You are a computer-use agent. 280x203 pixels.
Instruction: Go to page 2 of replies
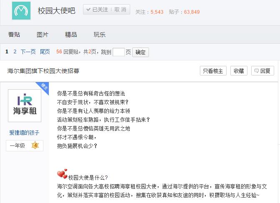(x=15, y=52)
